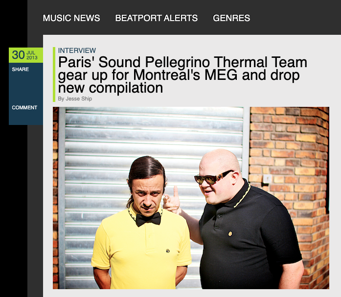Viewport: 341px width, 297px height.
Task: Open the BEATPORT ALERTS section
Action: pos(157,18)
